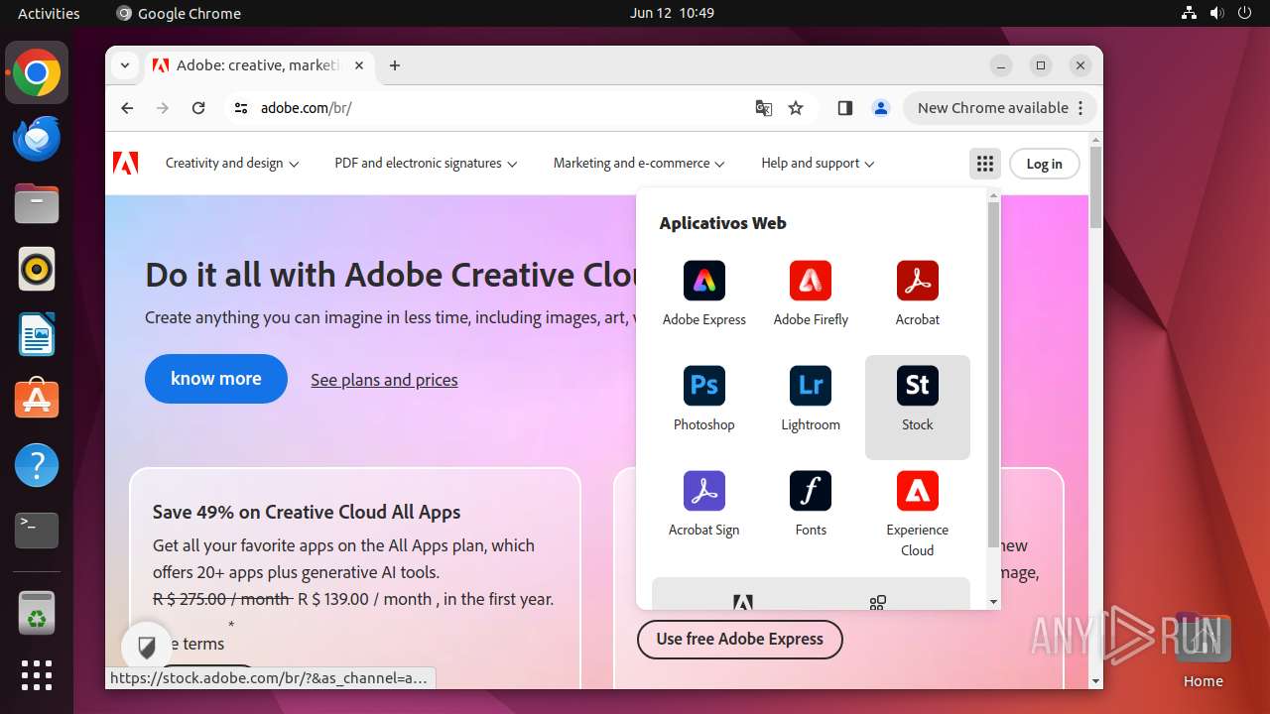Open the clock and calendar menu
The image size is (1270, 714).
pos(672,13)
